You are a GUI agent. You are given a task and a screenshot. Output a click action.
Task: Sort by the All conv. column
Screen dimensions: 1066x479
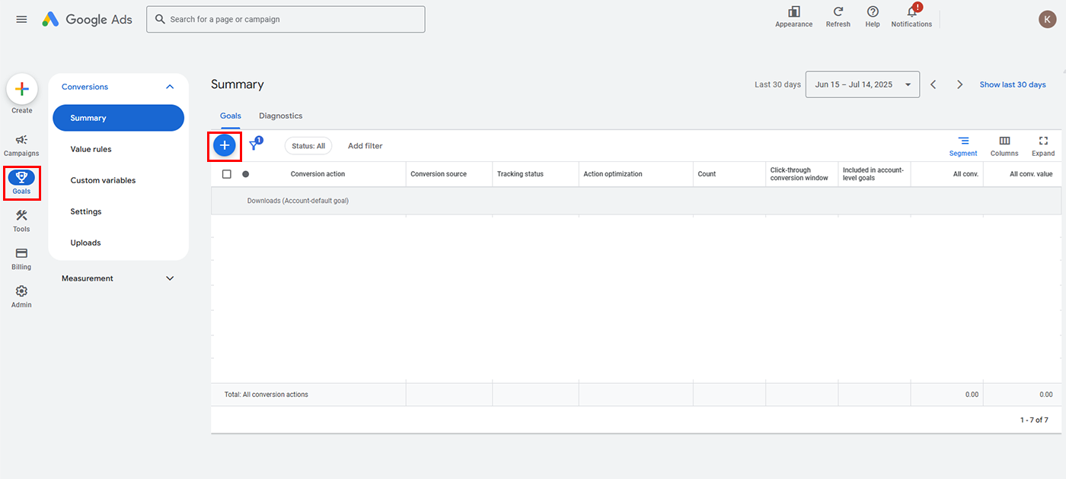tap(965, 174)
